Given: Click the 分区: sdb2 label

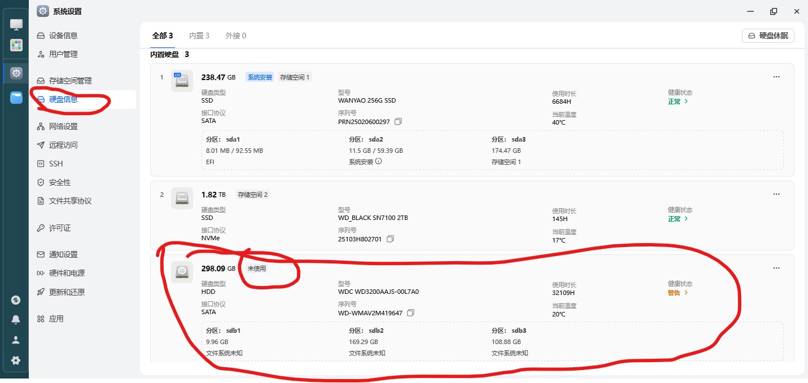Looking at the screenshot, I should click(366, 331).
